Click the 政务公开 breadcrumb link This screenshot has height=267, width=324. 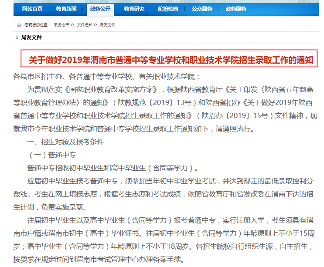pos(61,25)
